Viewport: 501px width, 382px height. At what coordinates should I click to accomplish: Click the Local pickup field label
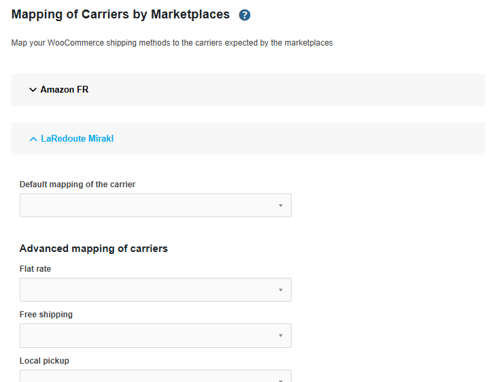(44, 361)
